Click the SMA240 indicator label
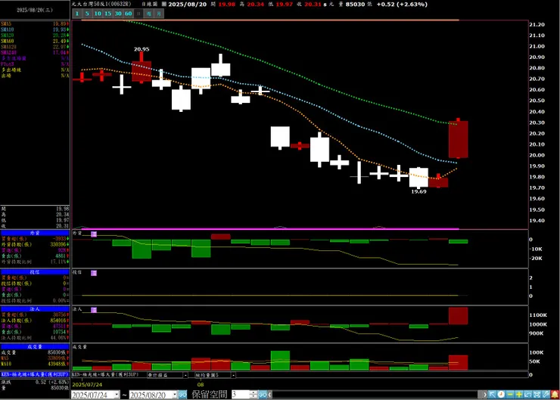The image size is (560, 400). (8, 52)
